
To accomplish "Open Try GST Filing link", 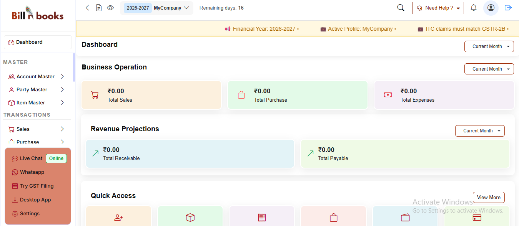I will coord(37,186).
